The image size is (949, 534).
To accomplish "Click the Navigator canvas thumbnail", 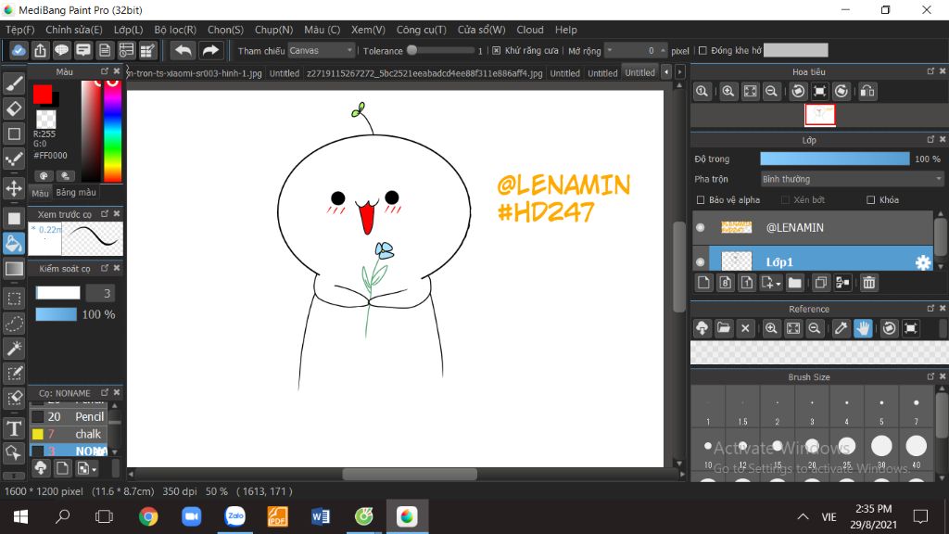I will 820,115.
